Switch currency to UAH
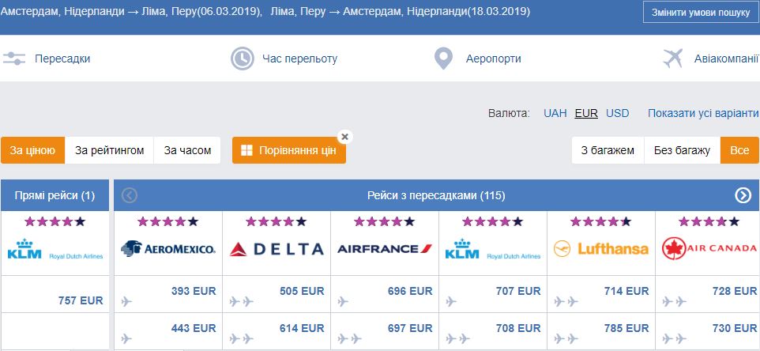The image size is (760, 351). [x=555, y=113]
